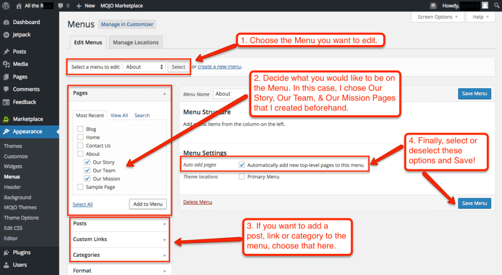Click the Comments sidebar icon
Screen dimensions: 502x275
tap(6, 89)
